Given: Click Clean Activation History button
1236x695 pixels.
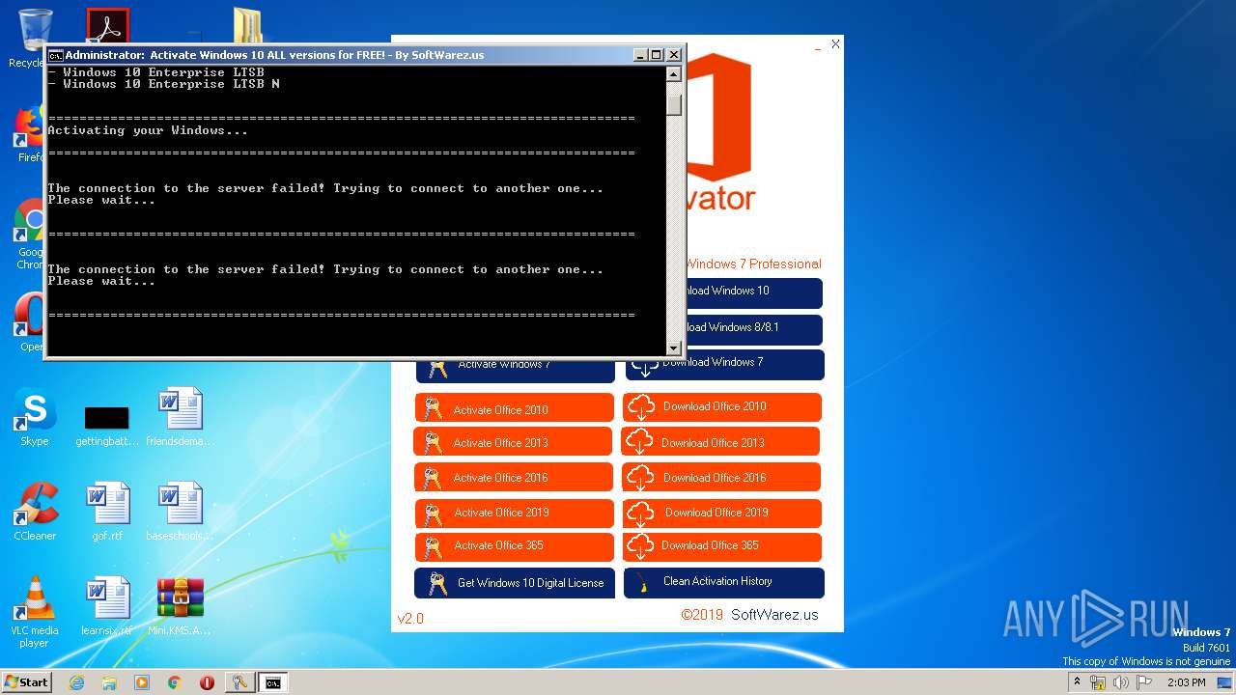Looking at the screenshot, I should 724,582.
